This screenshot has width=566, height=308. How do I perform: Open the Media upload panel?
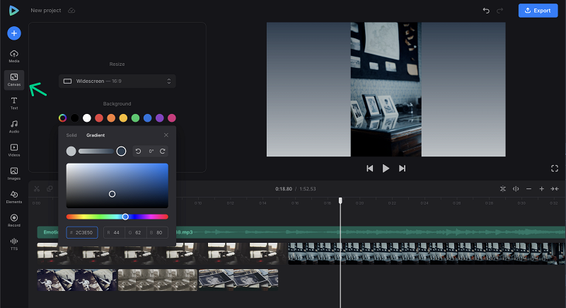tap(14, 57)
